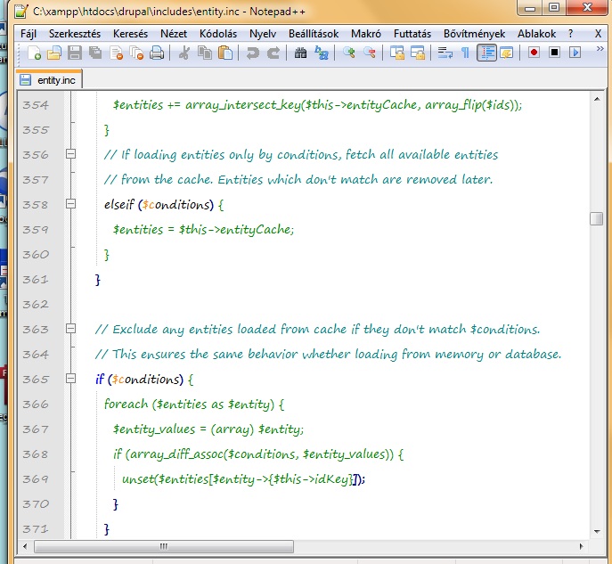Open the Bővítmények menu

(474, 34)
